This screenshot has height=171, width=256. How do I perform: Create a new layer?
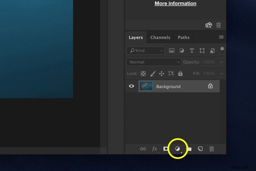pyautogui.click(x=200, y=149)
